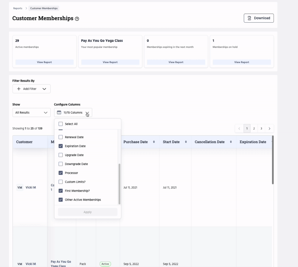Screen dimensions: 298x267
Task: Click the help icon beside Customer Memberships
Action: tap(77, 19)
